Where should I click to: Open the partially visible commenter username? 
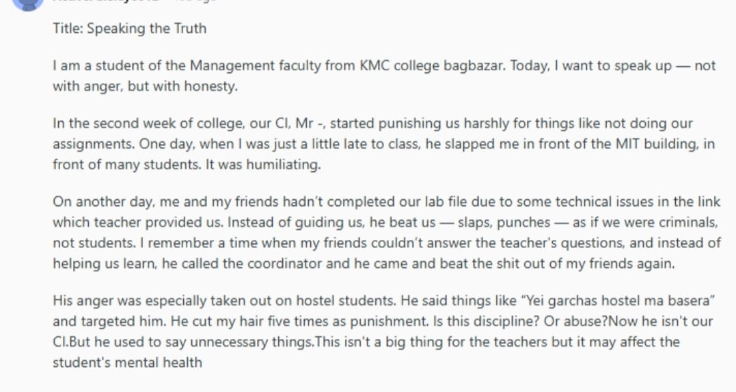point(107,1)
